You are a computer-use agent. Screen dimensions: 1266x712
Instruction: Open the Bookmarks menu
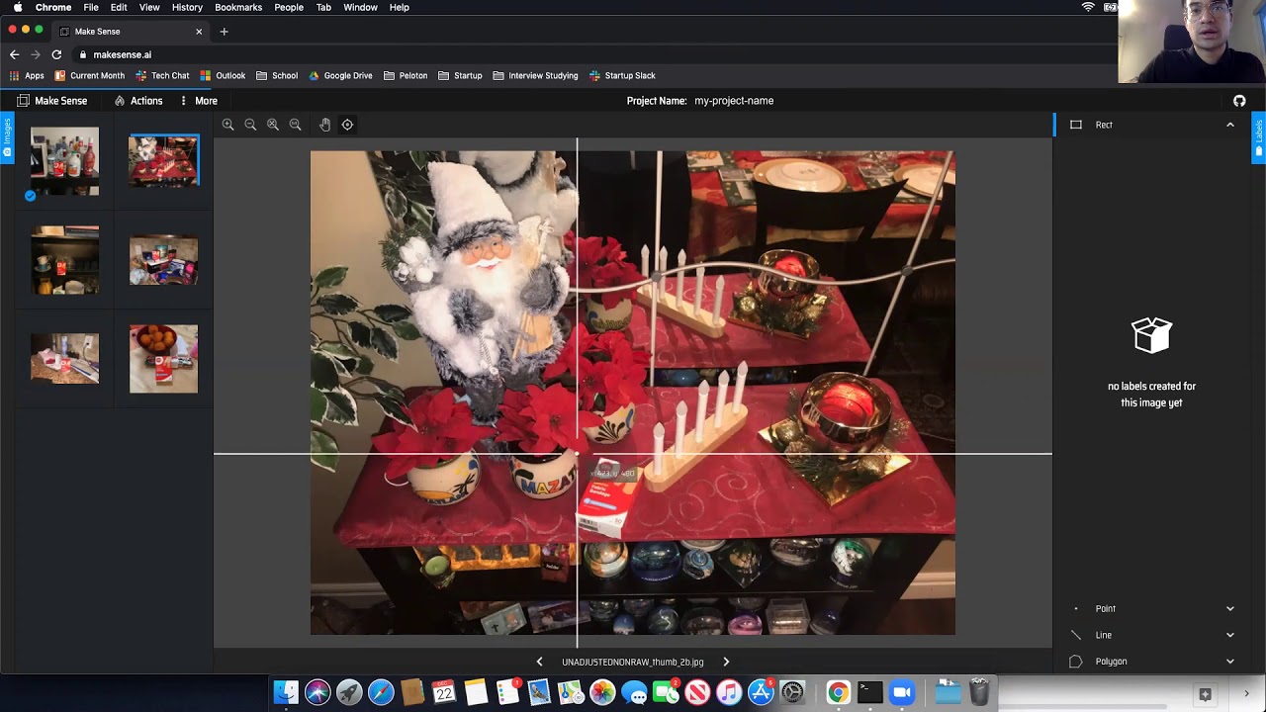[238, 7]
